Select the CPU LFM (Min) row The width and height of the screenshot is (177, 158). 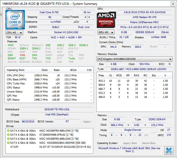pyautogui.click(x=49, y=75)
